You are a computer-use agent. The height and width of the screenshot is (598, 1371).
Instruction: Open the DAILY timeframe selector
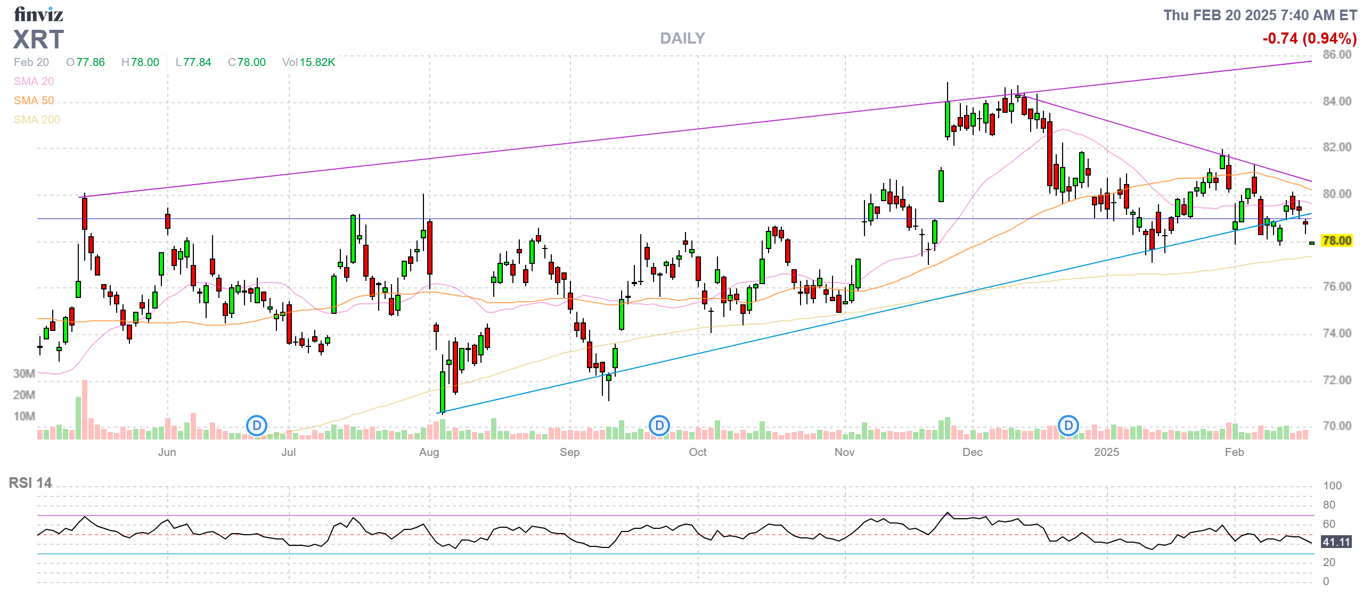tap(682, 38)
